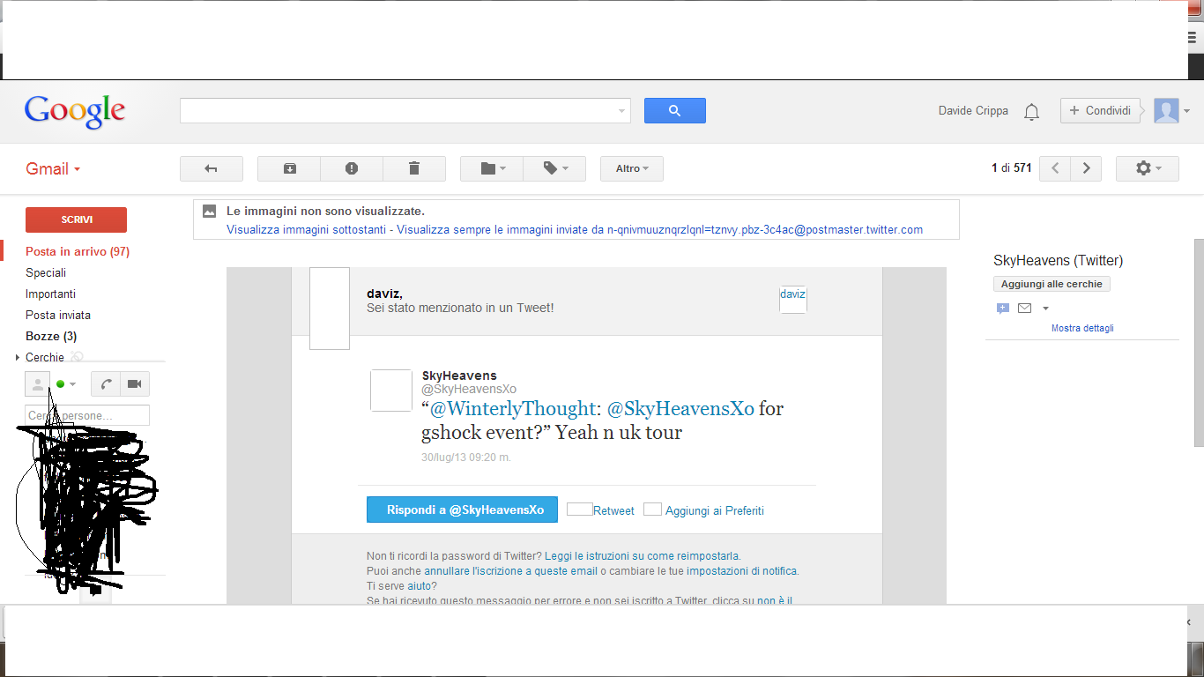Click the SCRIVI compose button
This screenshot has height=677, width=1204.
[76, 219]
